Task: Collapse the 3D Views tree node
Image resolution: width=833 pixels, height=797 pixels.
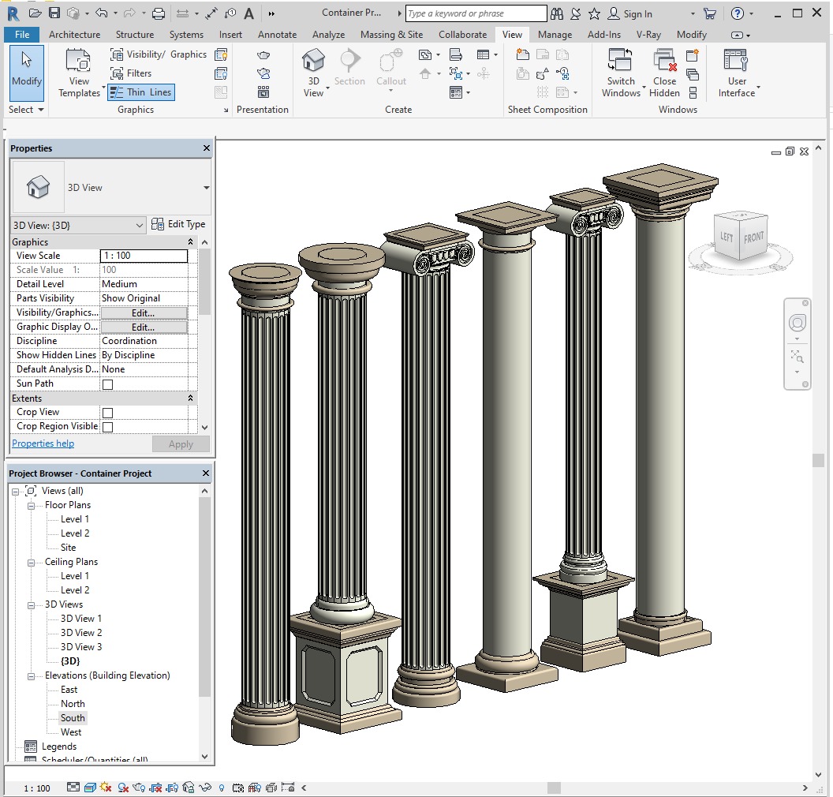Action: [x=31, y=605]
